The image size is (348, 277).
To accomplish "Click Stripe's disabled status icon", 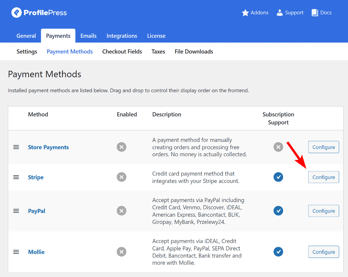I will click(121, 177).
